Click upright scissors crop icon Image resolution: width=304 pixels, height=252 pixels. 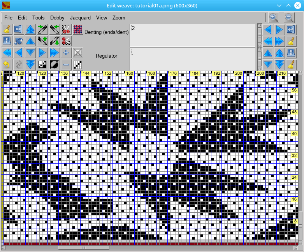(66, 29)
